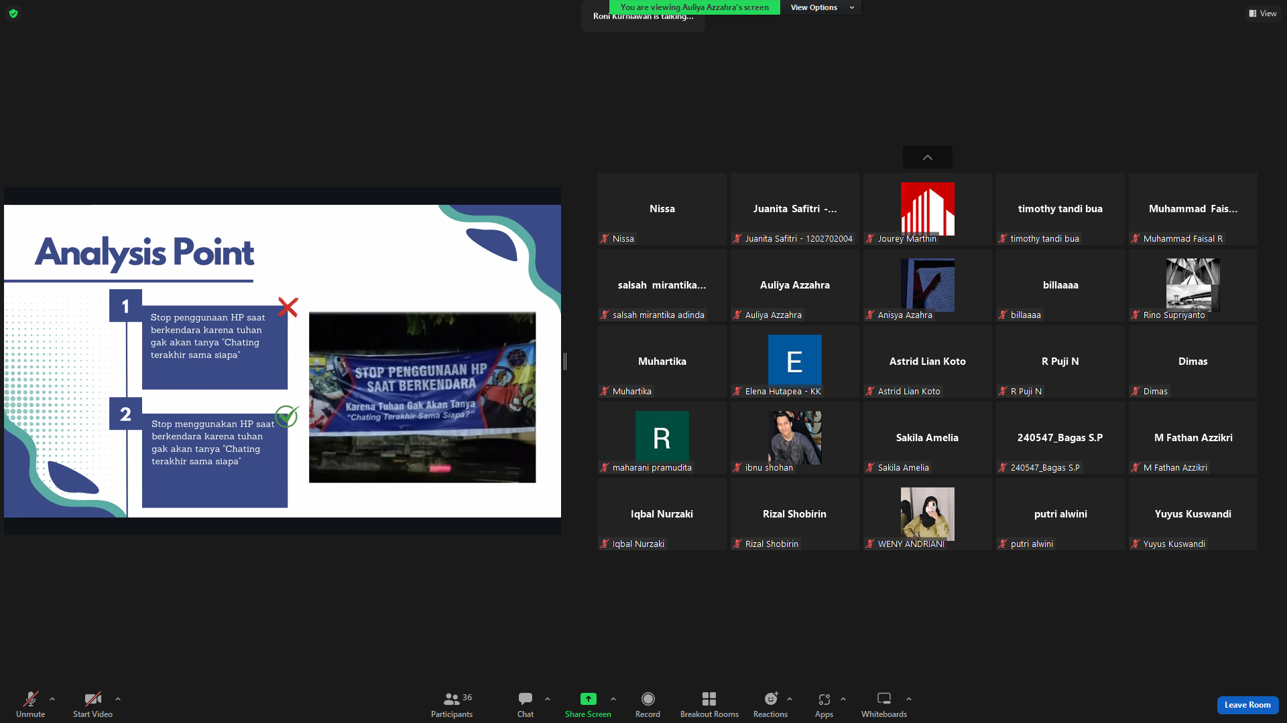This screenshot has height=723, width=1287.
Task: Click Jourey Marthin's red logo avatar
Action: (928, 208)
